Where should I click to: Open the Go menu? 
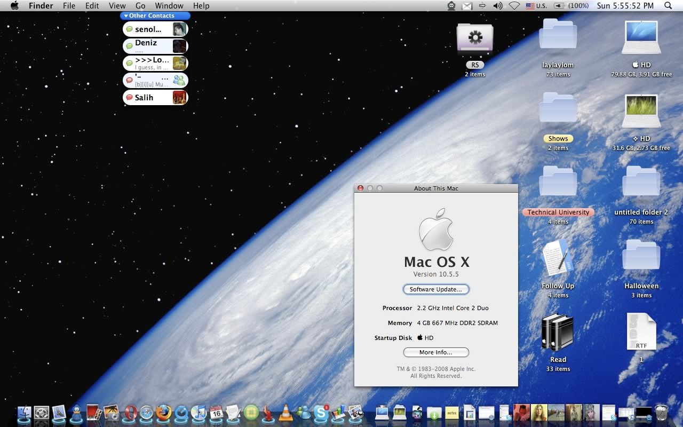(140, 6)
